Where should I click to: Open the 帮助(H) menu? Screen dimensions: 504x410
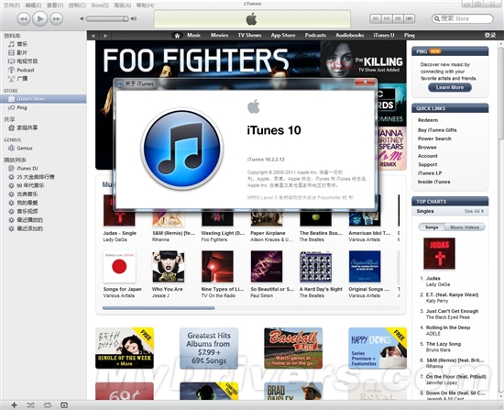145,6
